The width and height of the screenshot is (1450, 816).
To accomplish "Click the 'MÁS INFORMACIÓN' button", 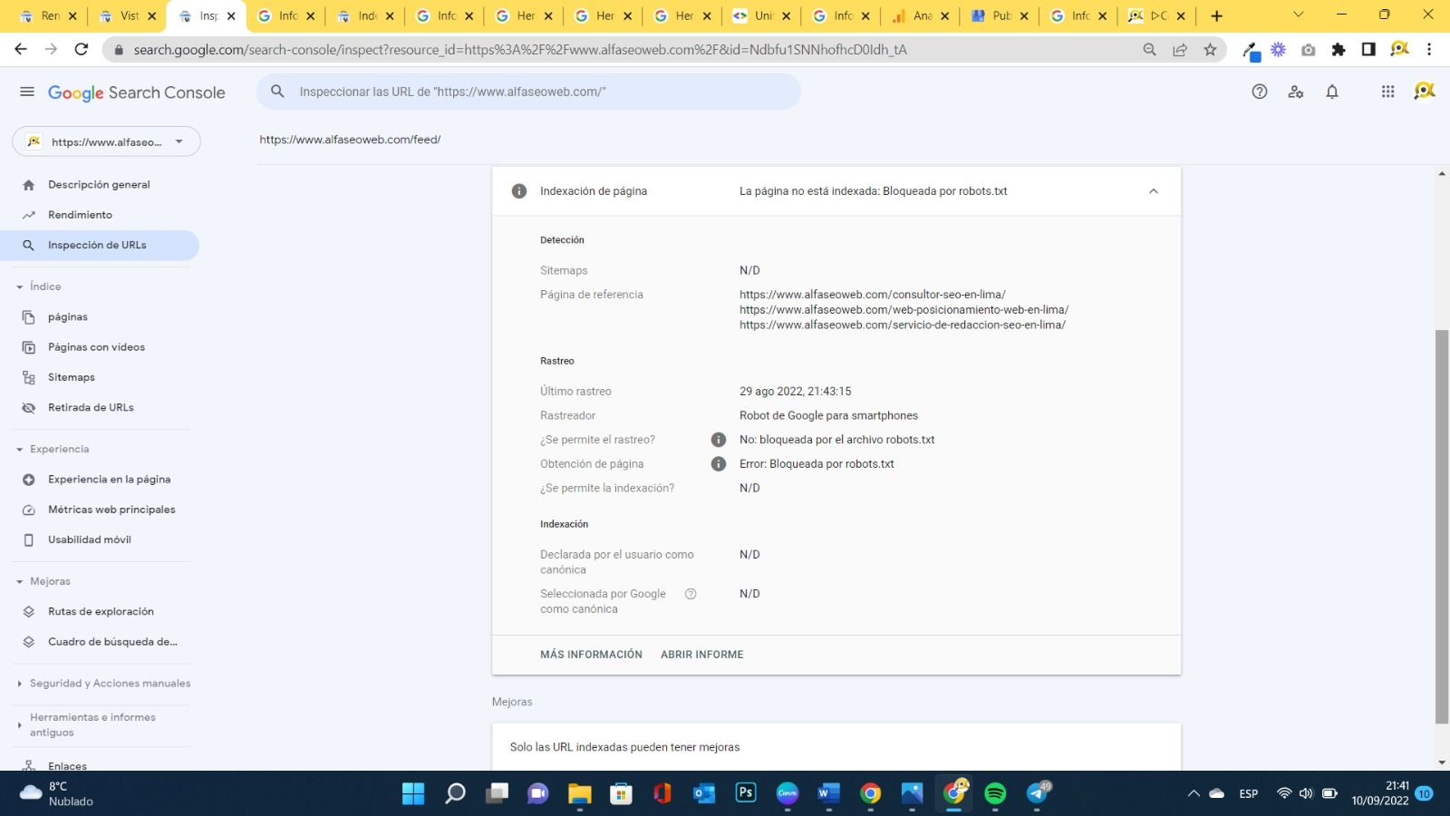I will tap(591, 655).
